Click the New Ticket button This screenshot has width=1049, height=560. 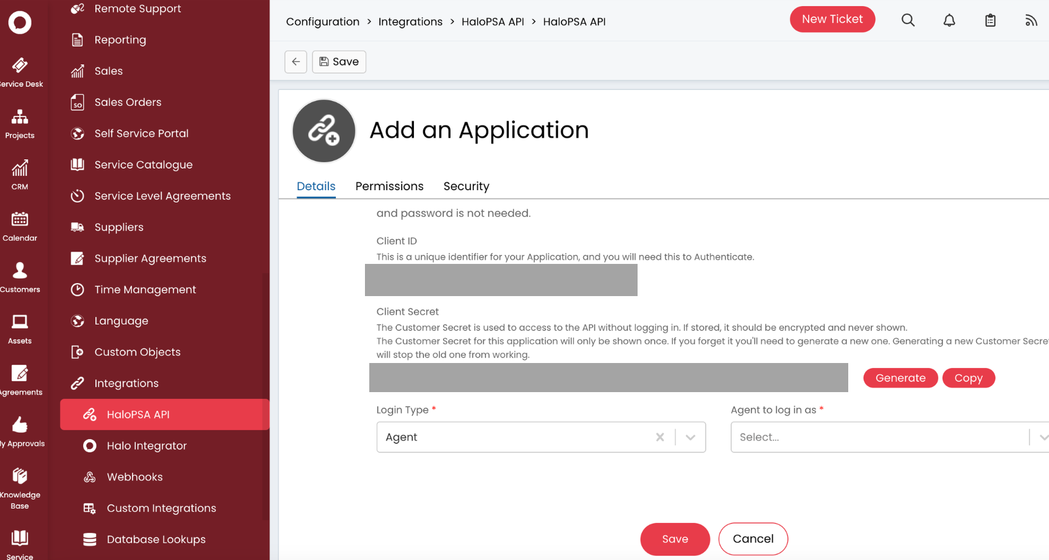[832, 19]
